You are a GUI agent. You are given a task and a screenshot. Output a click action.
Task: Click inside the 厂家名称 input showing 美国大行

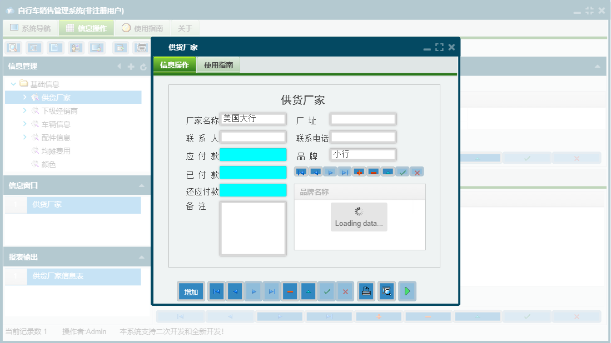(253, 118)
